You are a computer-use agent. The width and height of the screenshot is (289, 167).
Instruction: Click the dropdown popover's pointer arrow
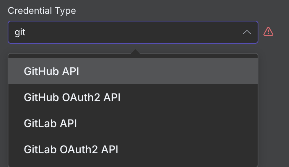(135, 51)
